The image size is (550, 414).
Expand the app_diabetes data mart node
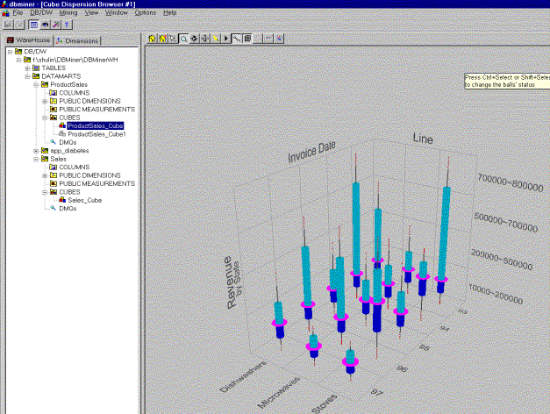pos(36,150)
